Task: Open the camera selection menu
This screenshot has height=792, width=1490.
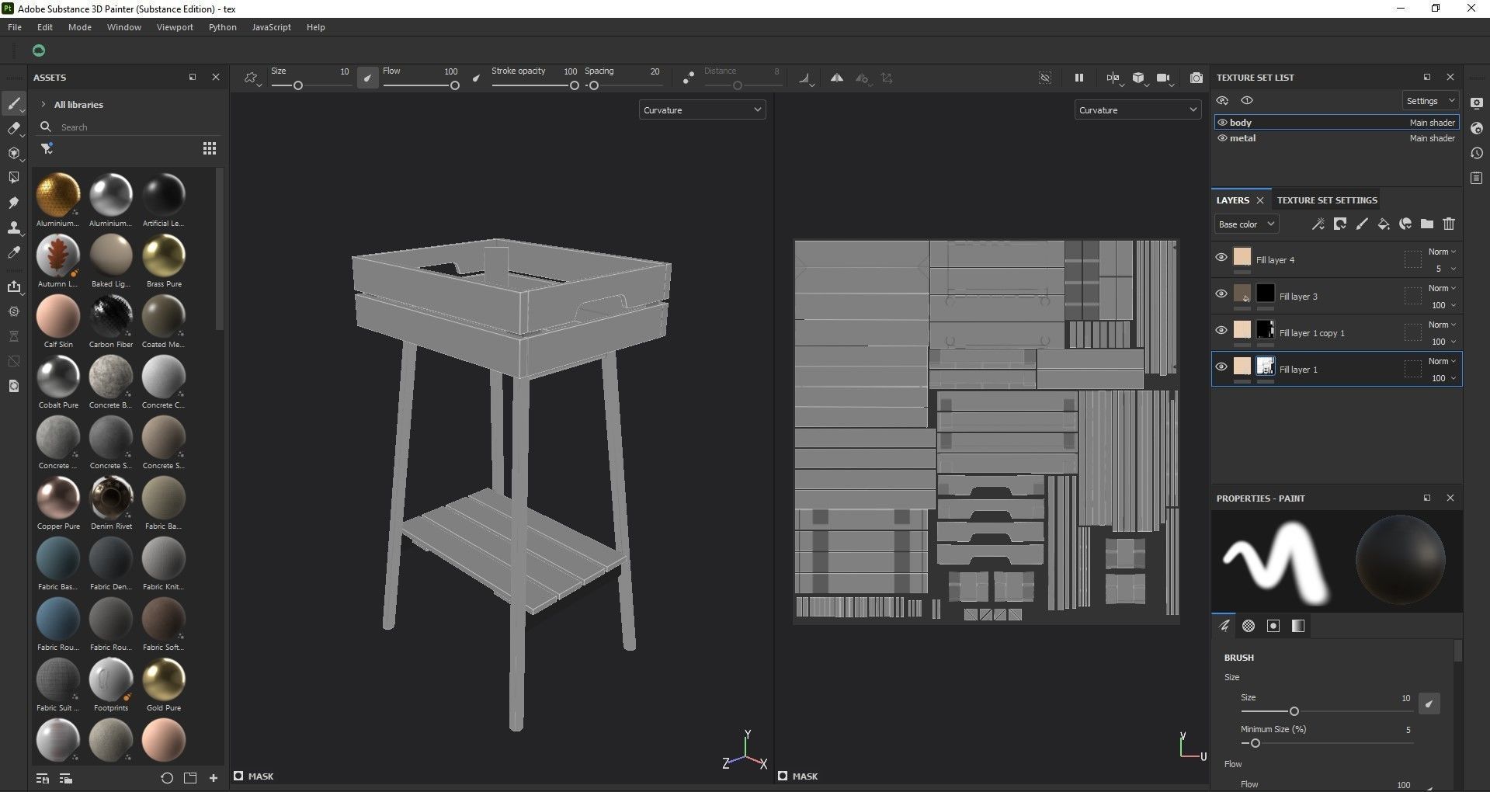Action: [x=1164, y=78]
